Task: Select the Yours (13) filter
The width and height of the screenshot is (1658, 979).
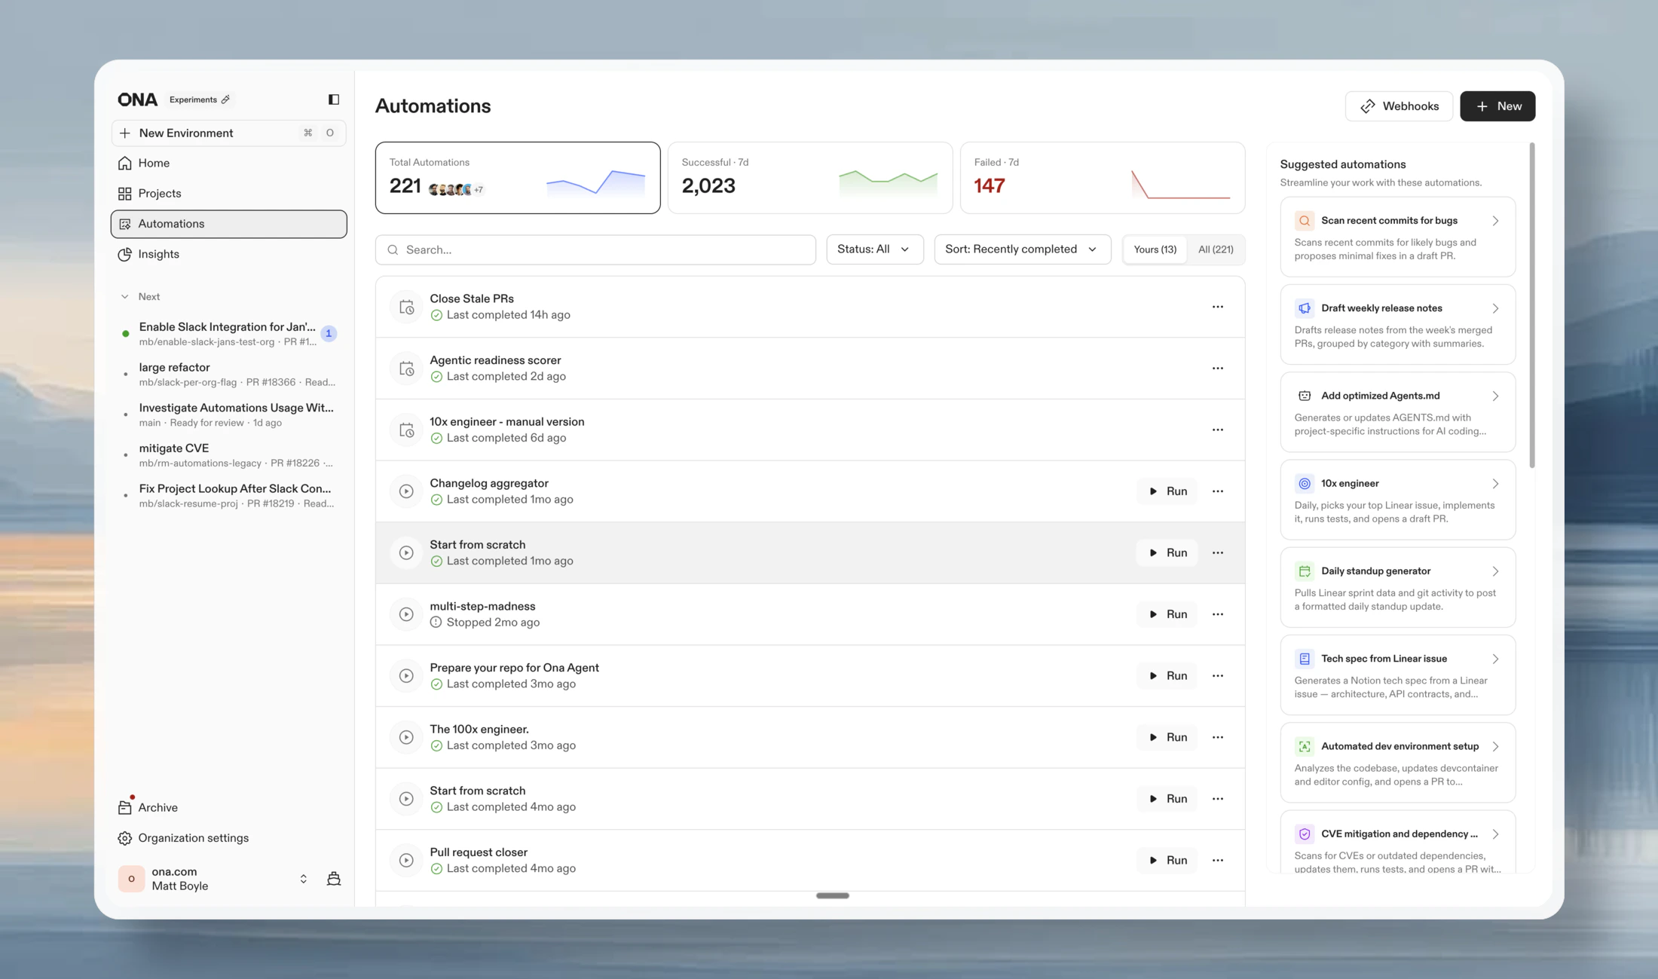Action: click(x=1155, y=249)
